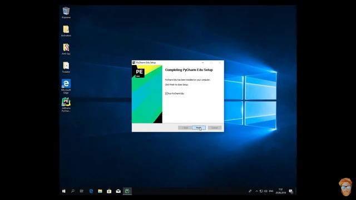Open Mail app from the taskbar

click(x=118, y=191)
